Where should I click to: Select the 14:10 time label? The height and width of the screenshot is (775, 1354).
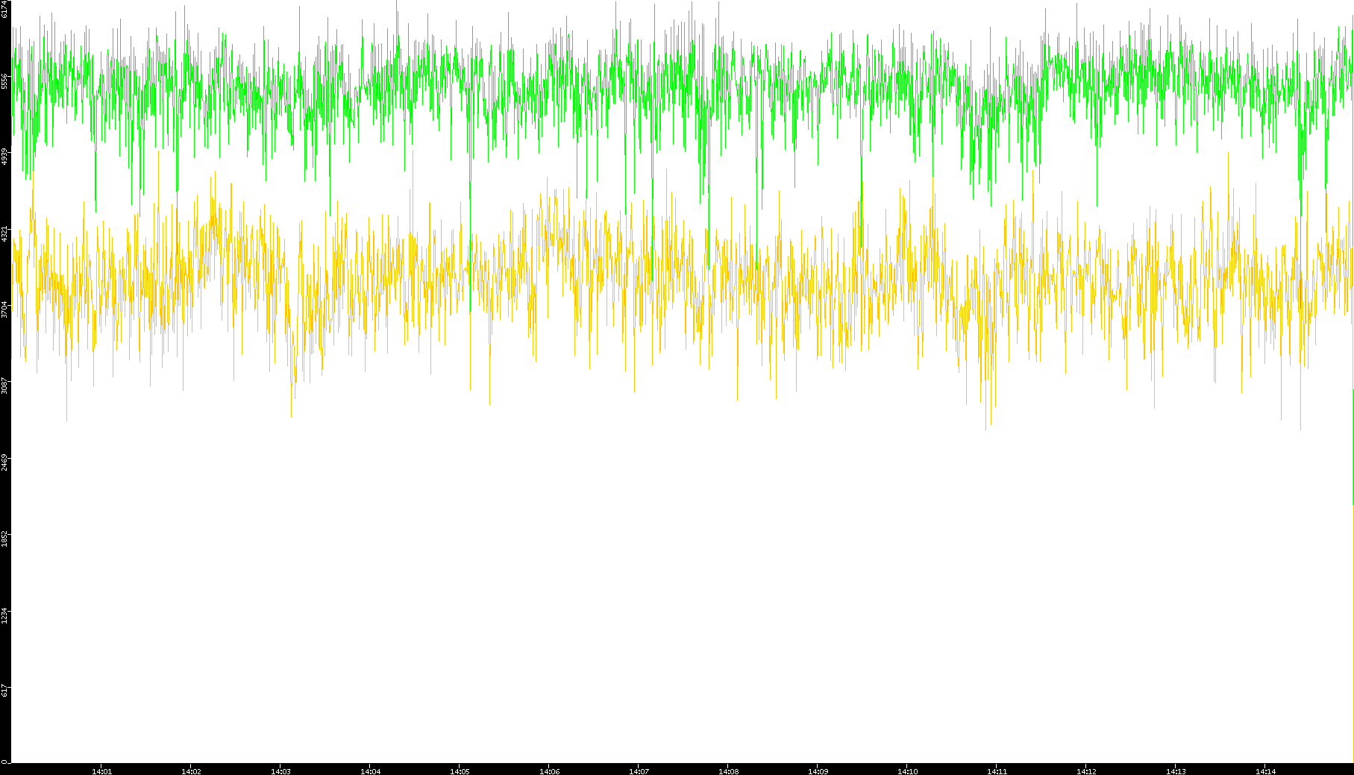(907, 771)
